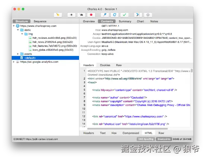Open the Contents tab
205x159 pixels.
107,21
